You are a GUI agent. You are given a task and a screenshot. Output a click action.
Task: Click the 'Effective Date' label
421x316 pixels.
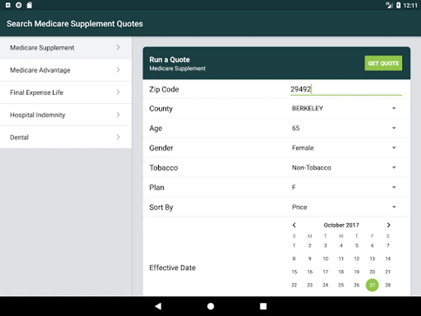click(172, 268)
